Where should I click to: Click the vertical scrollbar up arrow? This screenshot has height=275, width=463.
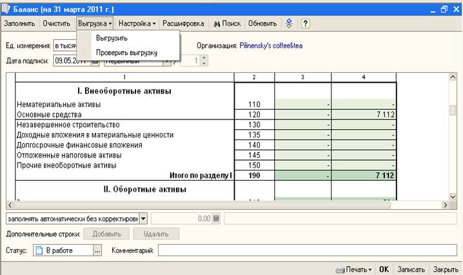point(453,77)
